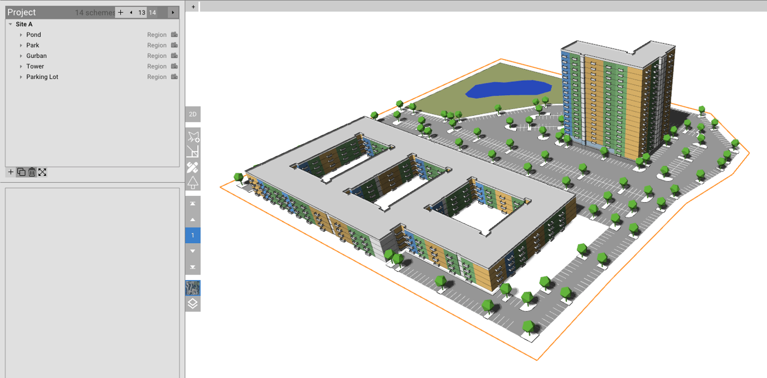The width and height of the screenshot is (767, 378).
Task: Add a new scheme with plus button
Action: coord(120,12)
